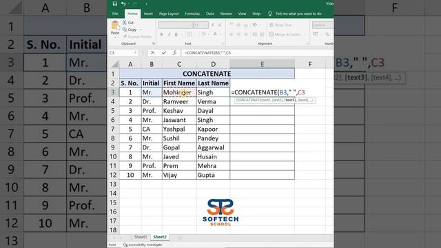The width and height of the screenshot is (441, 248).
Task: Click Format Painter in the ribbon
Action: pos(138,37)
